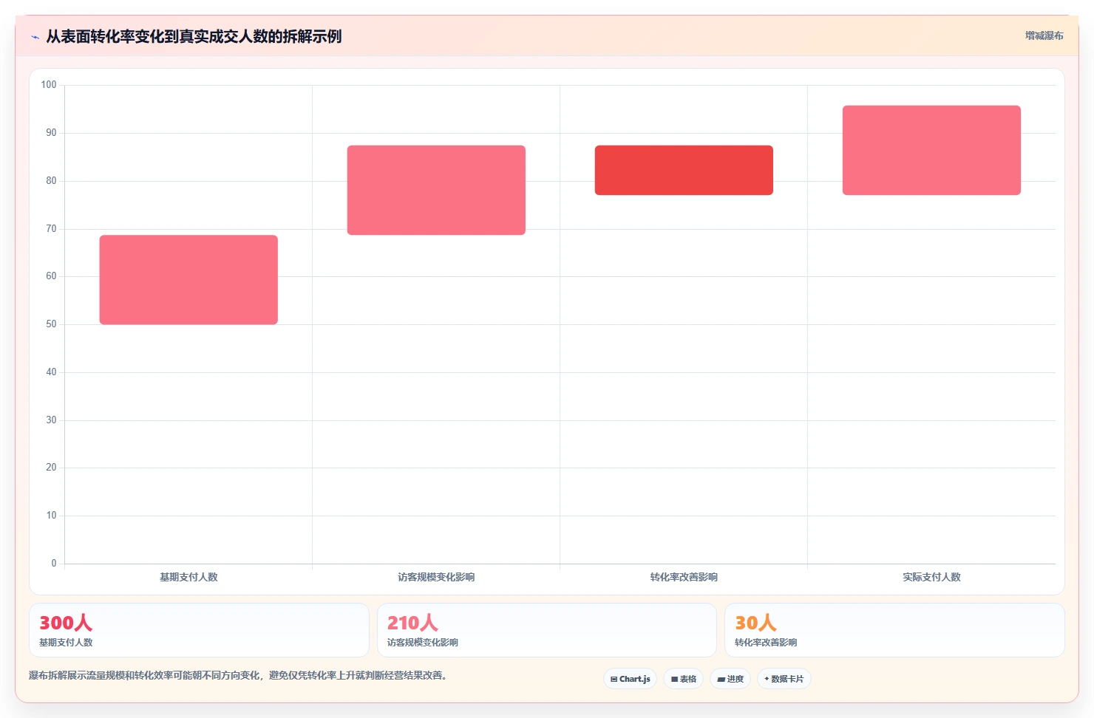Click the lightning icon beside the chart title
This screenshot has height=718, width=1094.
[35, 37]
